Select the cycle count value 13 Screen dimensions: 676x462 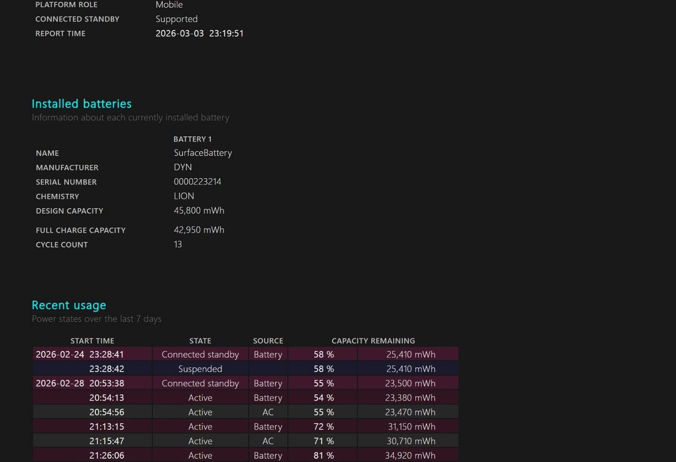pos(178,244)
